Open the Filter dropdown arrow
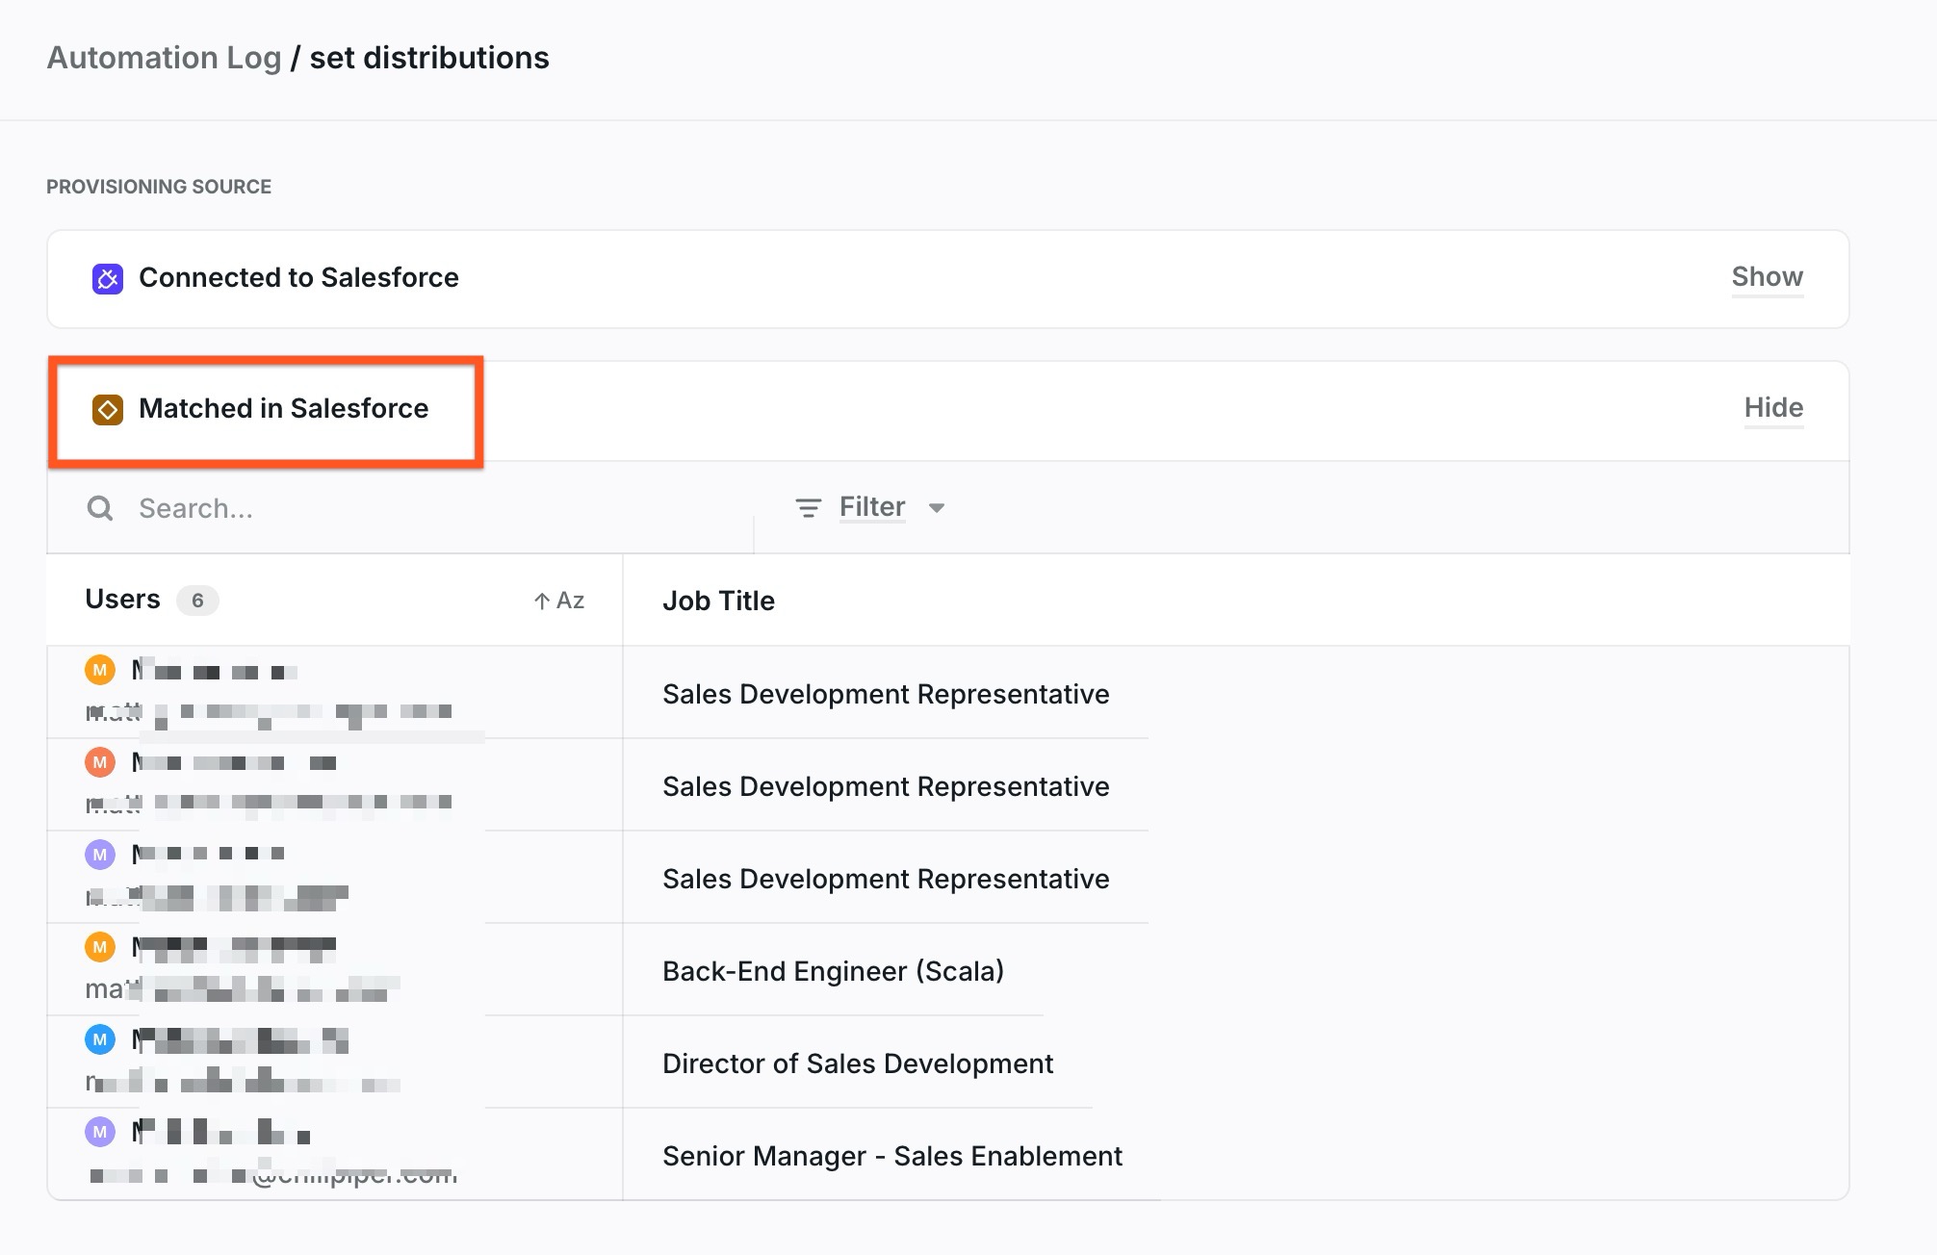The image size is (1937, 1255). point(937,508)
